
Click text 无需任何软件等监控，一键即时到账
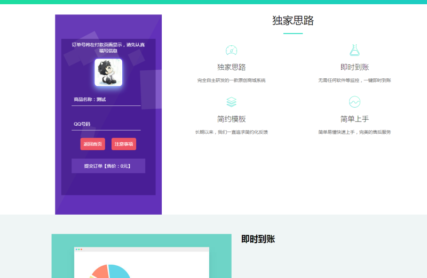coord(354,80)
